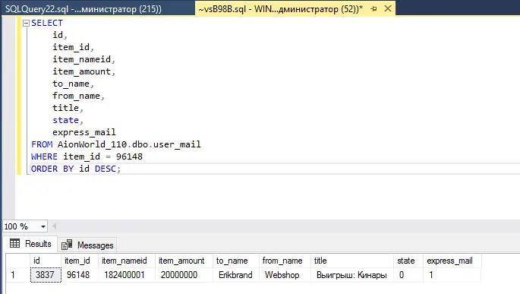520x294 pixels.
Task: Close the ~vsB98B.sql tab
Action: [388, 8]
